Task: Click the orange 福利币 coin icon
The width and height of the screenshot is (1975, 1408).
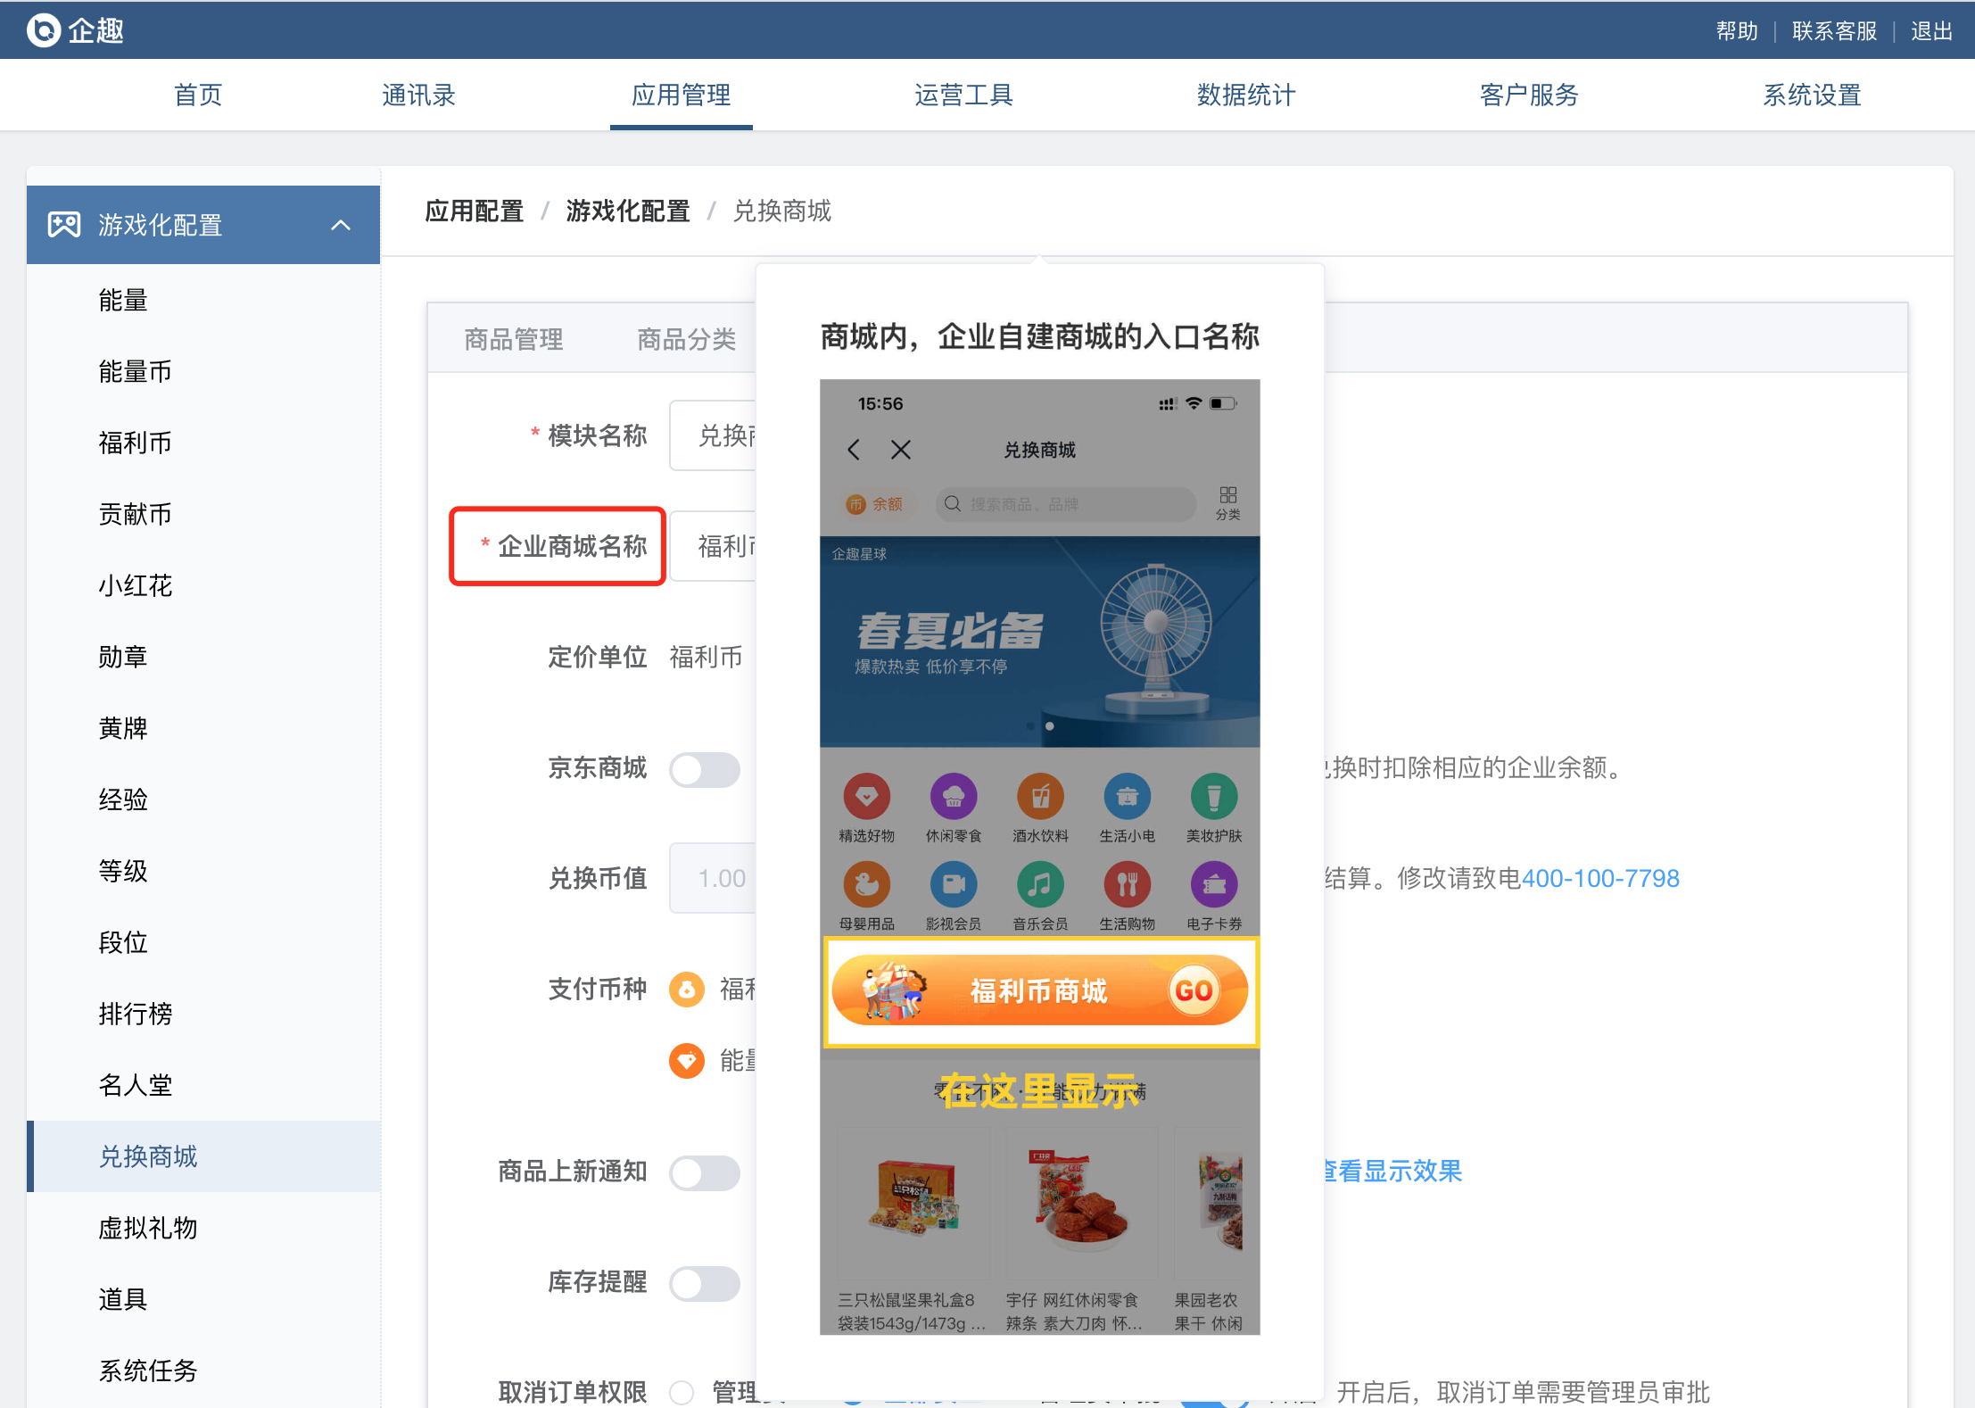Action: point(686,989)
